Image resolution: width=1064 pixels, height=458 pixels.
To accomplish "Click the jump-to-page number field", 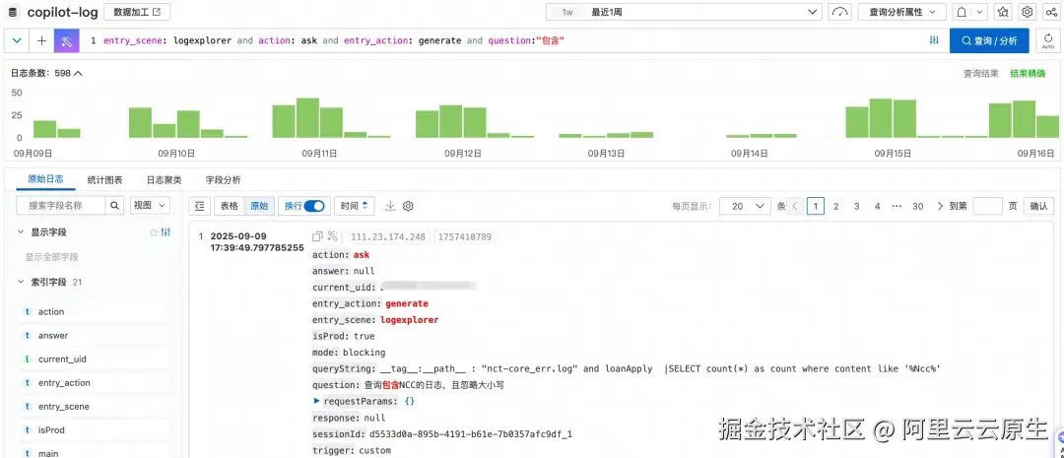I will (987, 206).
